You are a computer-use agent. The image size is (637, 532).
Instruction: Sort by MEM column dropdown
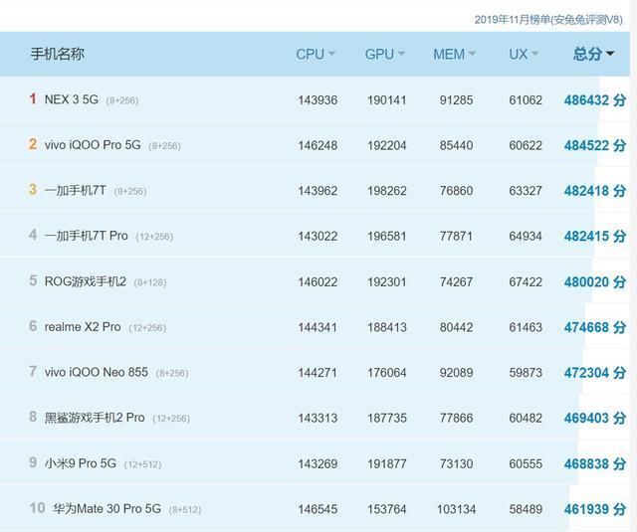click(454, 54)
